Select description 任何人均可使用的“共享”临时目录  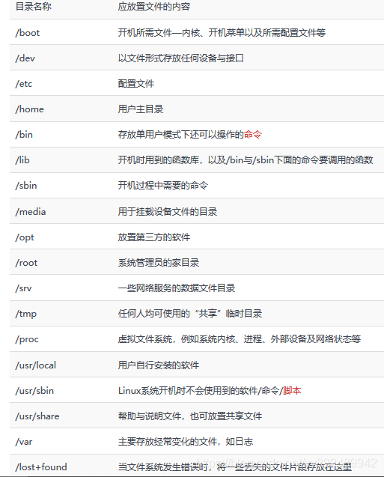(190, 313)
